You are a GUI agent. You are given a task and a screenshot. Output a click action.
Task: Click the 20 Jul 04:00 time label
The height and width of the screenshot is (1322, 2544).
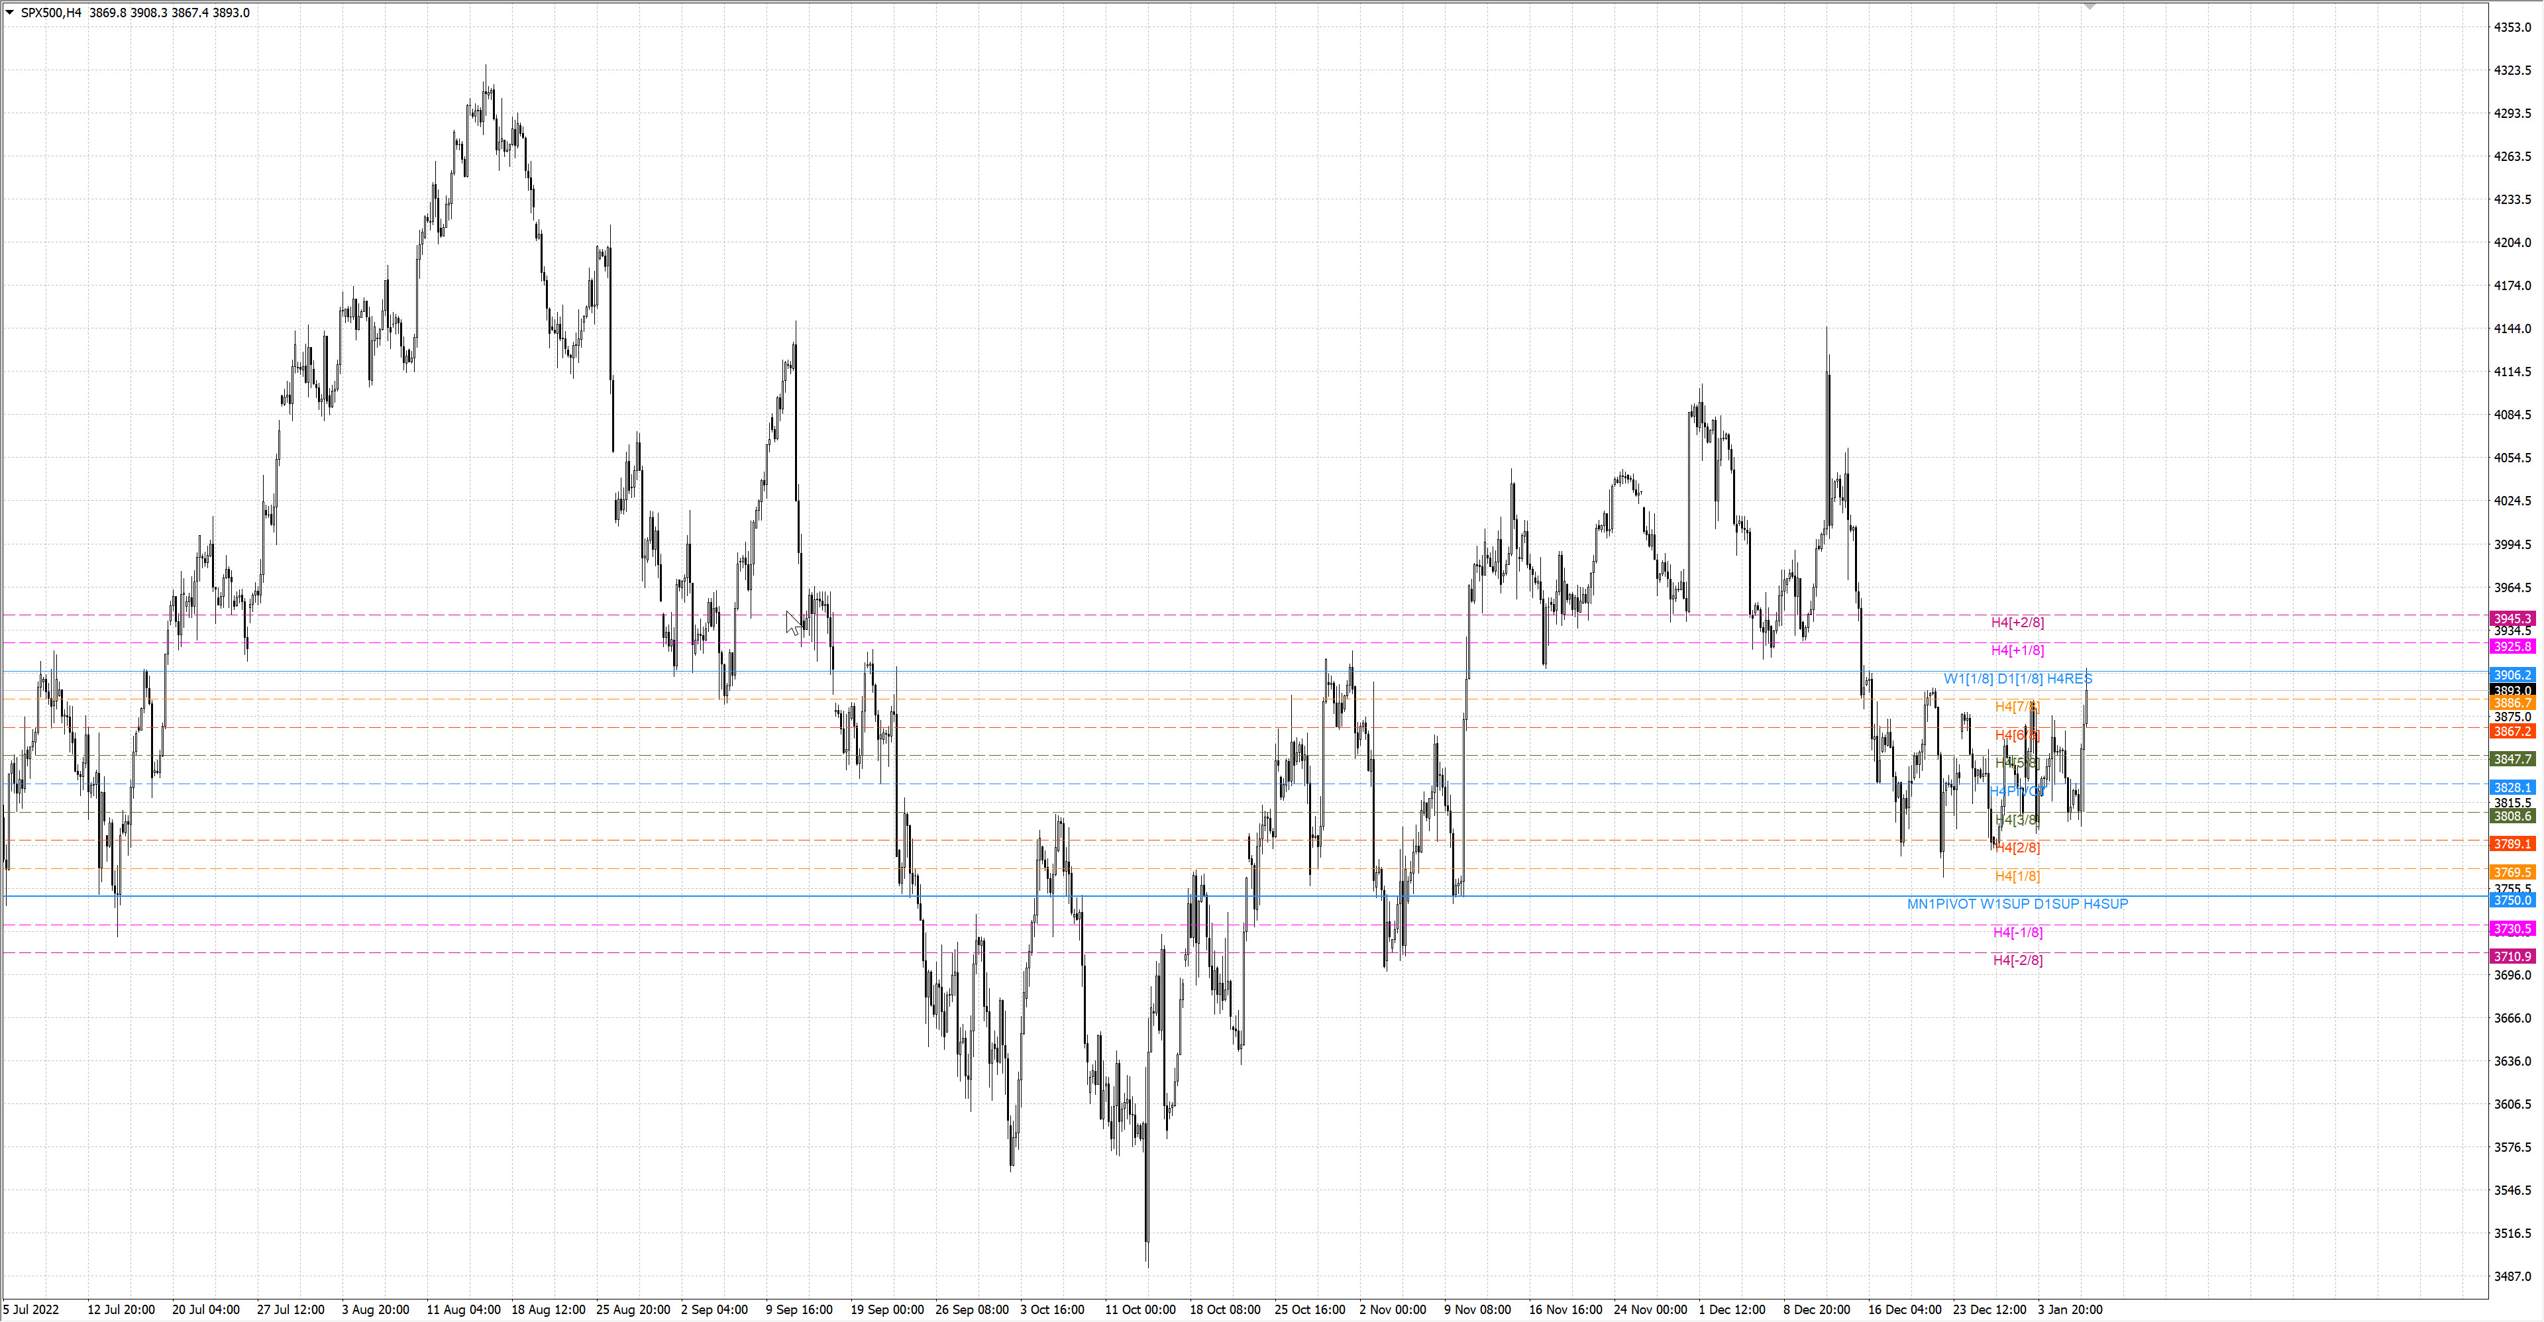[205, 1310]
